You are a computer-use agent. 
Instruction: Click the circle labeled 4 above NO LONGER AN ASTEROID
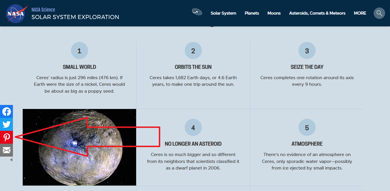193,127
